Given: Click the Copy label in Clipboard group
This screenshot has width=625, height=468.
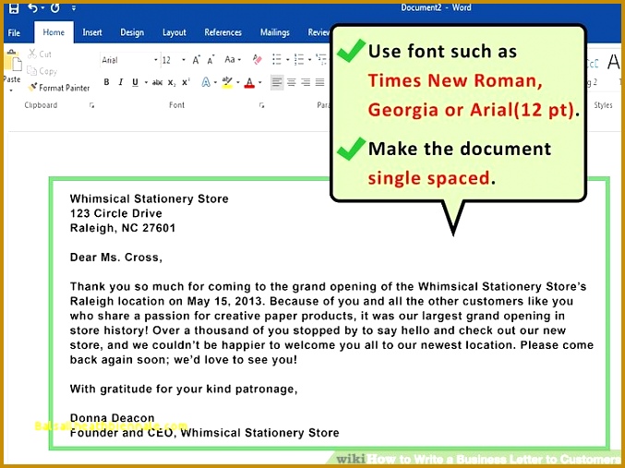Looking at the screenshot, I should (x=48, y=71).
